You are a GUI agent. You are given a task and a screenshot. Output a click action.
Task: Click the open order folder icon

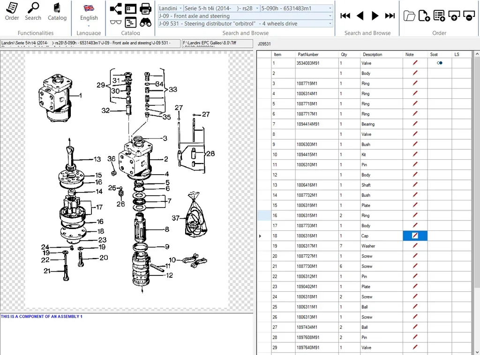[409, 15]
